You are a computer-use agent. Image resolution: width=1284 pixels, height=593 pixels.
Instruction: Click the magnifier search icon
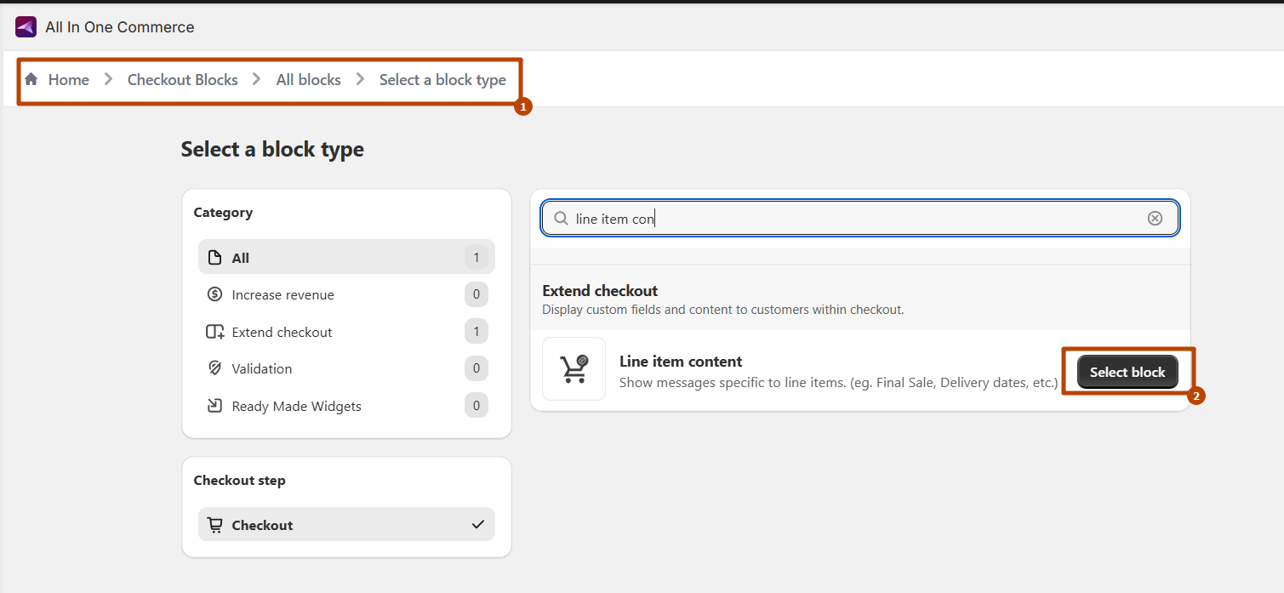561,219
